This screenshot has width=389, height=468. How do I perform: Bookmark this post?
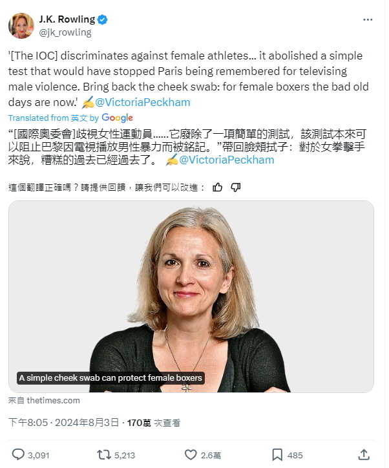tap(277, 454)
